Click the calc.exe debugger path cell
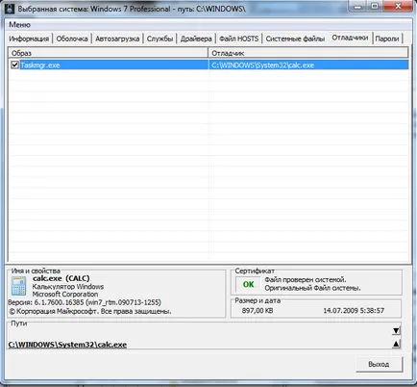Viewport: 417px width, 387px height. point(308,65)
